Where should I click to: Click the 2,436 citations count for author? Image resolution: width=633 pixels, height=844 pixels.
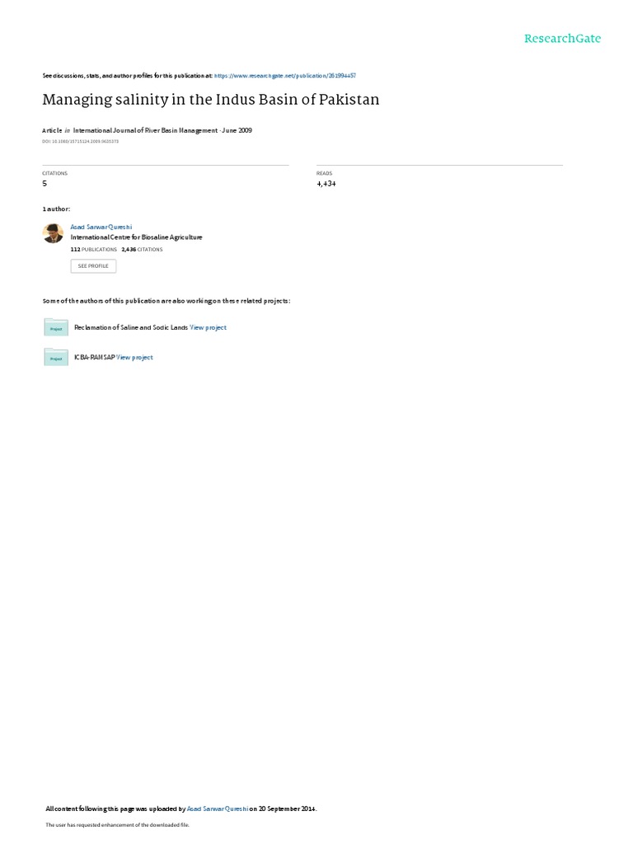coord(142,250)
